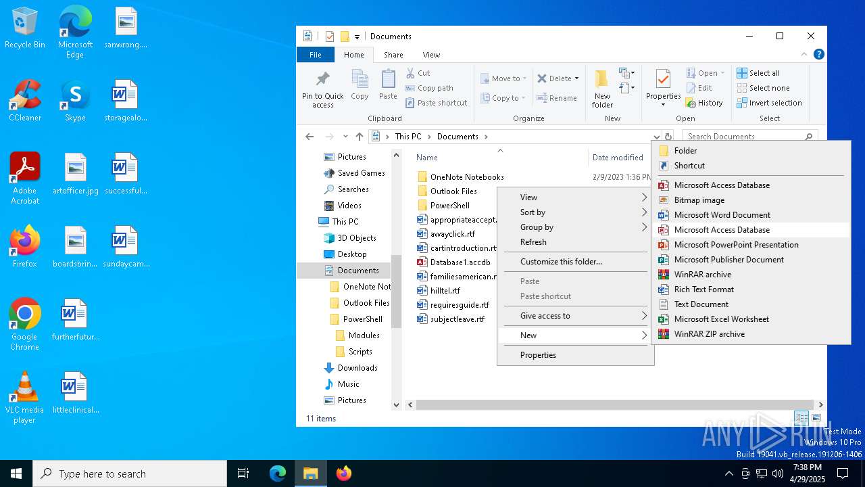
Task: Create new Microsoft Word Document from submenu
Action: pyautogui.click(x=750, y=215)
